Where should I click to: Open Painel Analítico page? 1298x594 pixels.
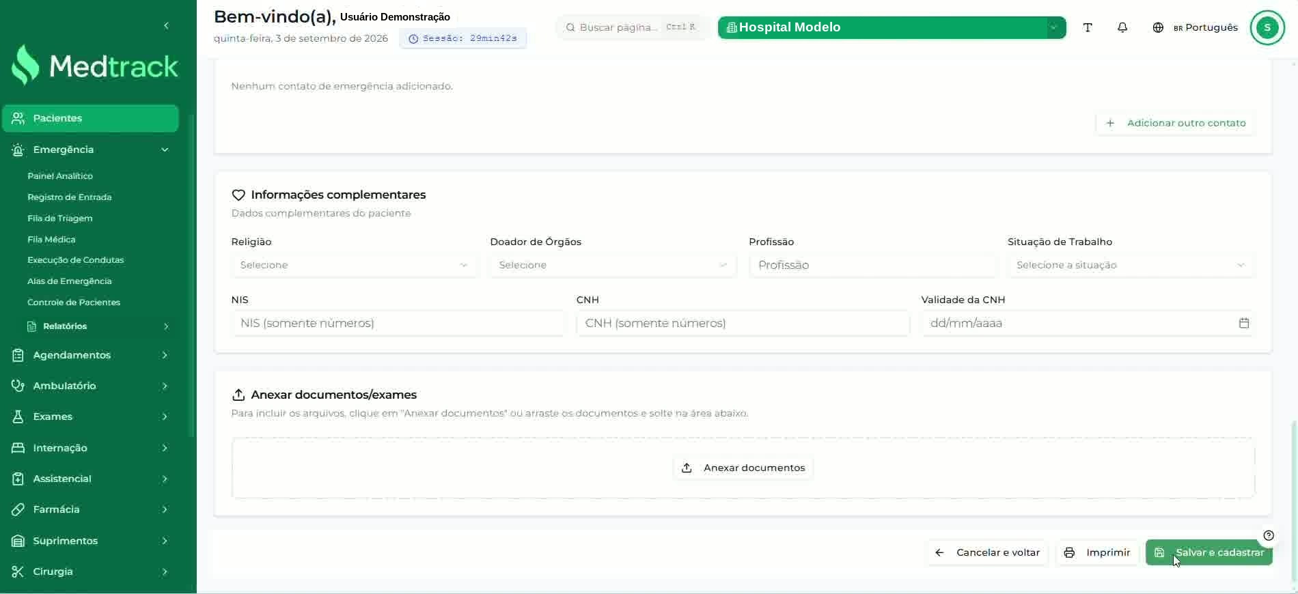tap(60, 176)
